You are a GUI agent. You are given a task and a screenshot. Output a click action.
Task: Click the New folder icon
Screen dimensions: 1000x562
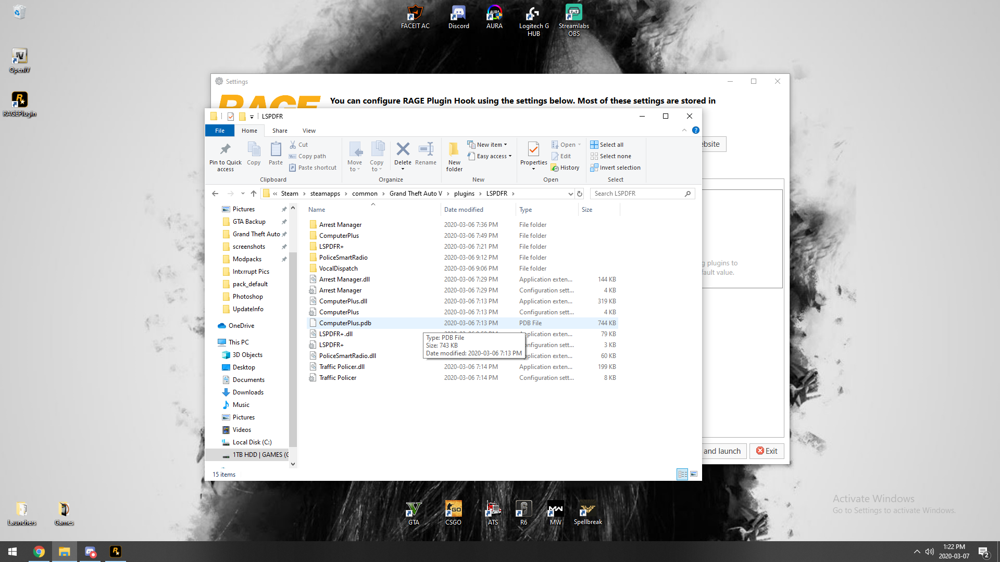pos(454,150)
